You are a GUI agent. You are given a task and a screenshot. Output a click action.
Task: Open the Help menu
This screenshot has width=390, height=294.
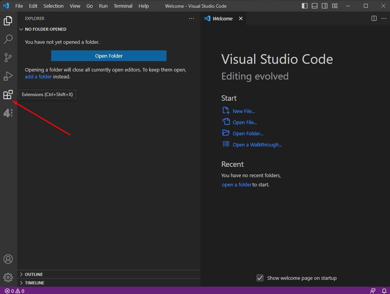point(144,6)
